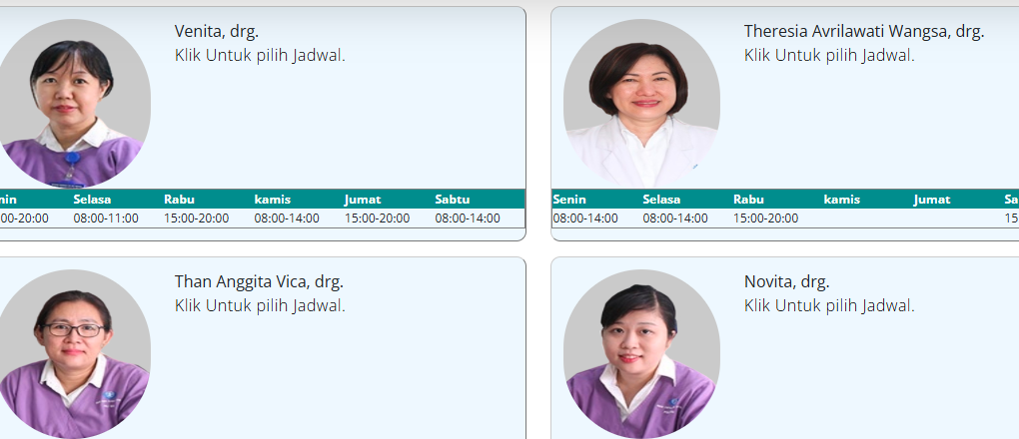Choose Theresia's Rabu 15:00-20:00 slot
The image size is (1019, 439).
coord(766,219)
